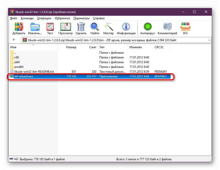Click the Удалить trash bin icon
This screenshot has height=170, width=220.
tap(81, 27)
